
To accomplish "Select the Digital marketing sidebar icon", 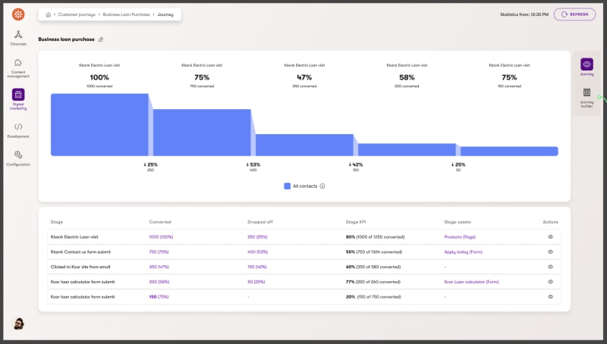I will coord(18,95).
